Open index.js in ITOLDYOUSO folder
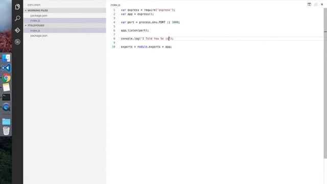 pos(65,31)
